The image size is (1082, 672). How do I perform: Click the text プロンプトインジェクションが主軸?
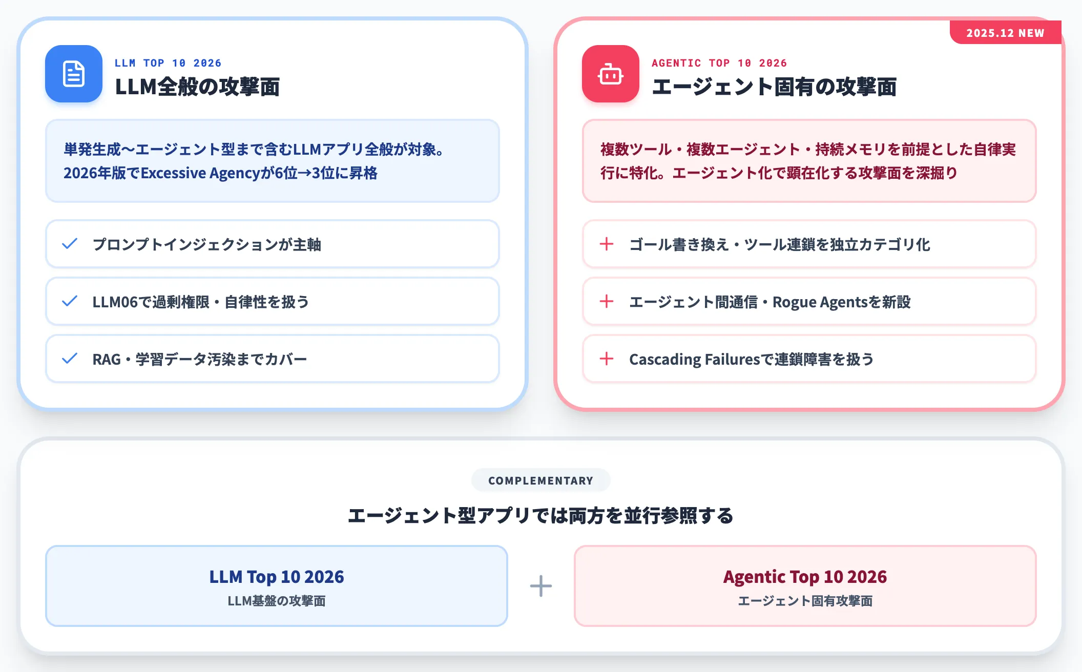tap(207, 244)
